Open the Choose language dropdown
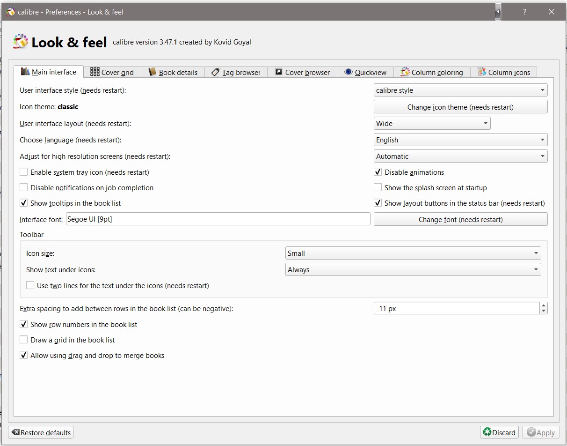The image size is (567, 446). [461, 140]
